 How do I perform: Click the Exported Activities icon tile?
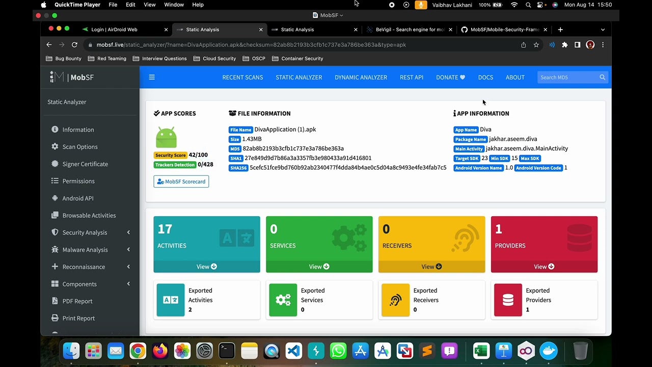pyautogui.click(x=171, y=300)
